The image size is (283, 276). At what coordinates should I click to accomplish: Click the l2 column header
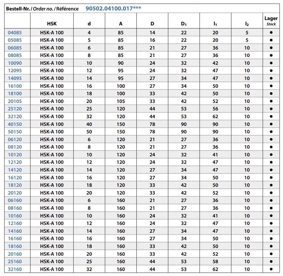pos(247,24)
